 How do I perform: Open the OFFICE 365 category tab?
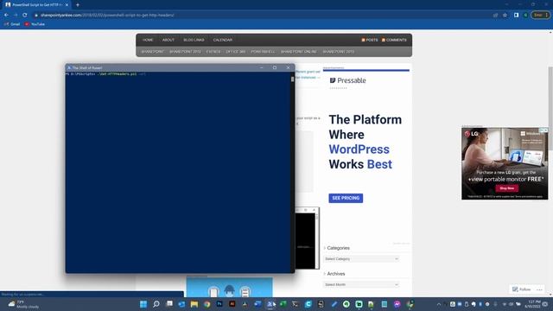tap(236, 52)
